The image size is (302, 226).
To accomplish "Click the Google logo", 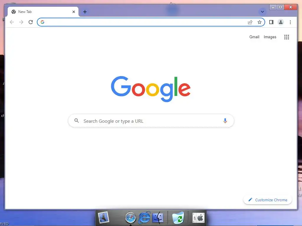I will (x=151, y=89).
